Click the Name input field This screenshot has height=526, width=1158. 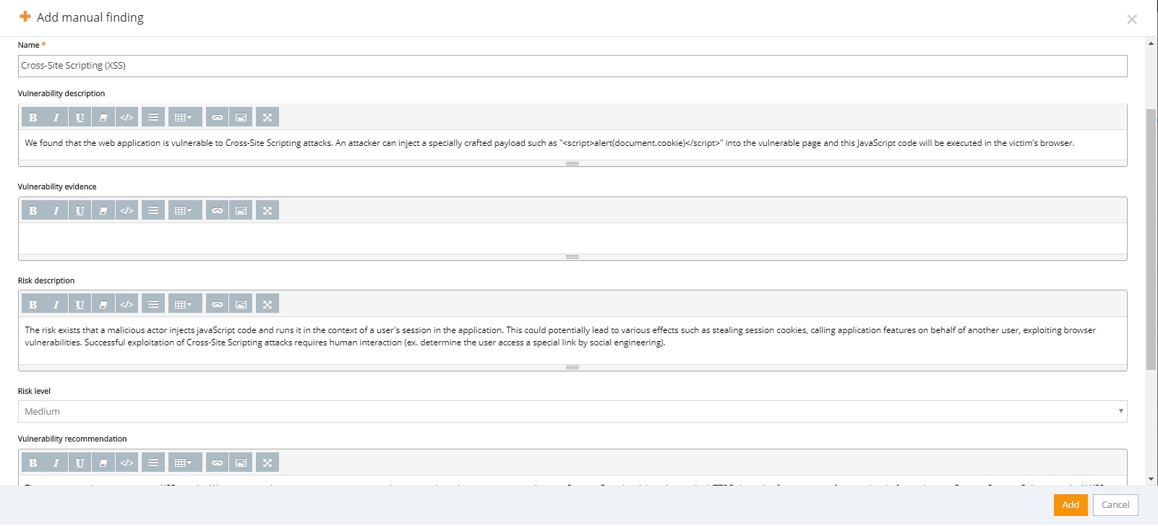[572, 66]
